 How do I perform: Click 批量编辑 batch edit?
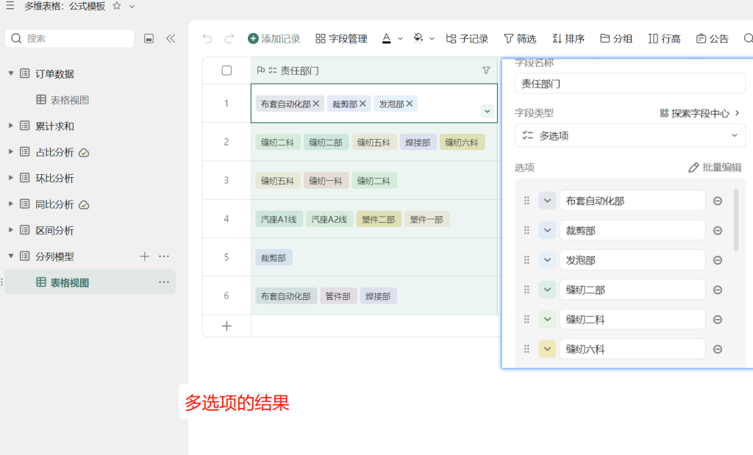pos(715,168)
